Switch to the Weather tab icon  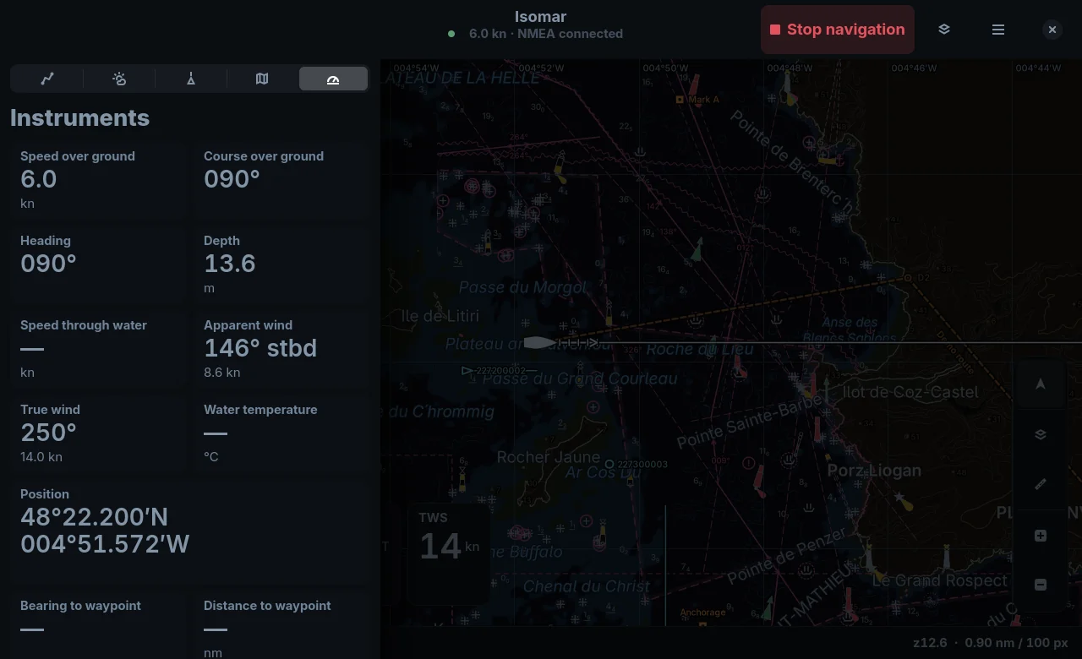click(119, 79)
